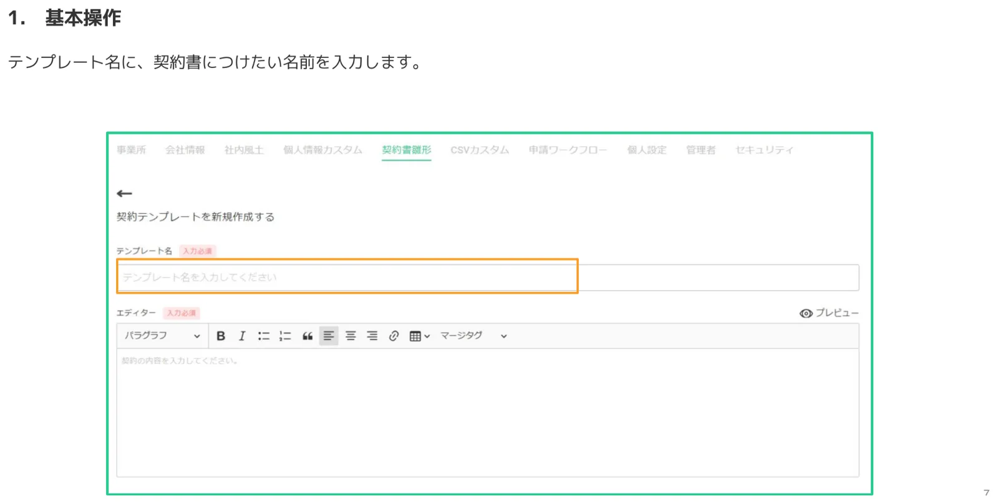Click the テンプレート名 input field
The width and height of the screenshot is (998, 504).
[488, 278]
